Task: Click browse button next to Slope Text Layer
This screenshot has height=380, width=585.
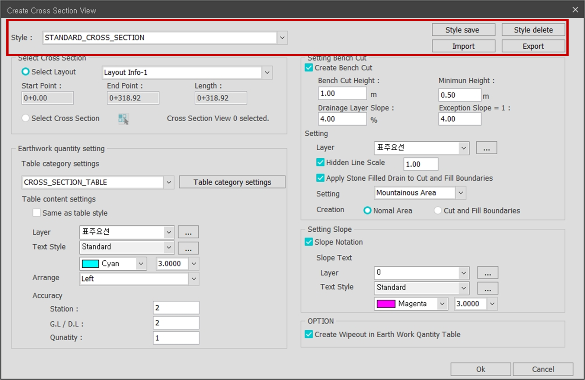Action: 487,273
